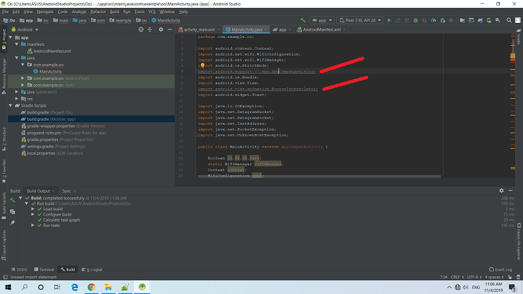Collapse the Gradle Scripts node
Screen dimensions: 523x294
point(10,105)
